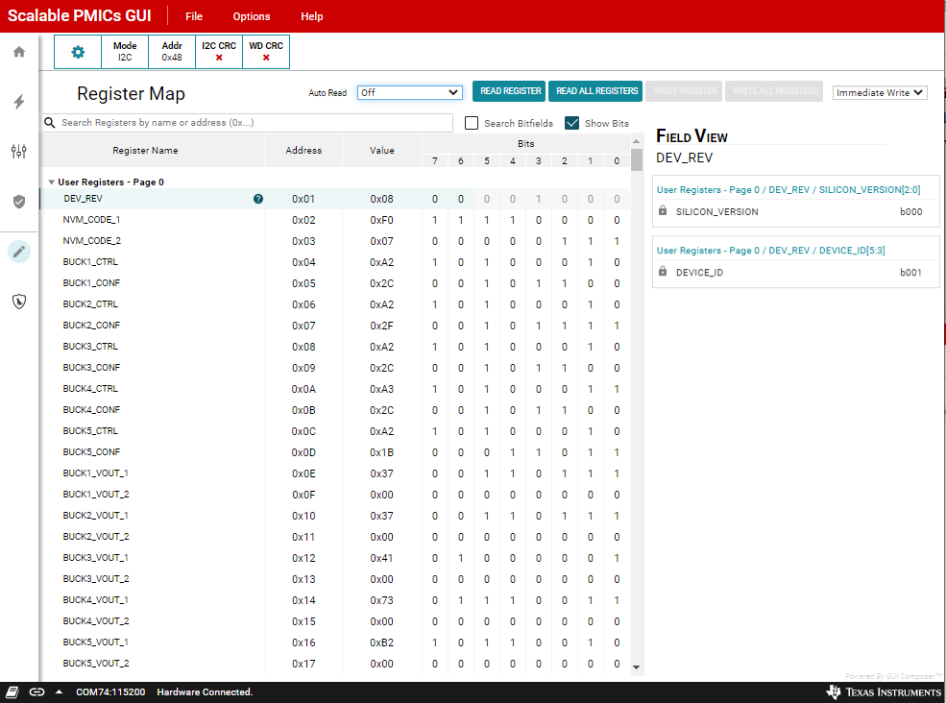The image size is (946, 703).
Task: Open the Options menu
Action: 252,16
